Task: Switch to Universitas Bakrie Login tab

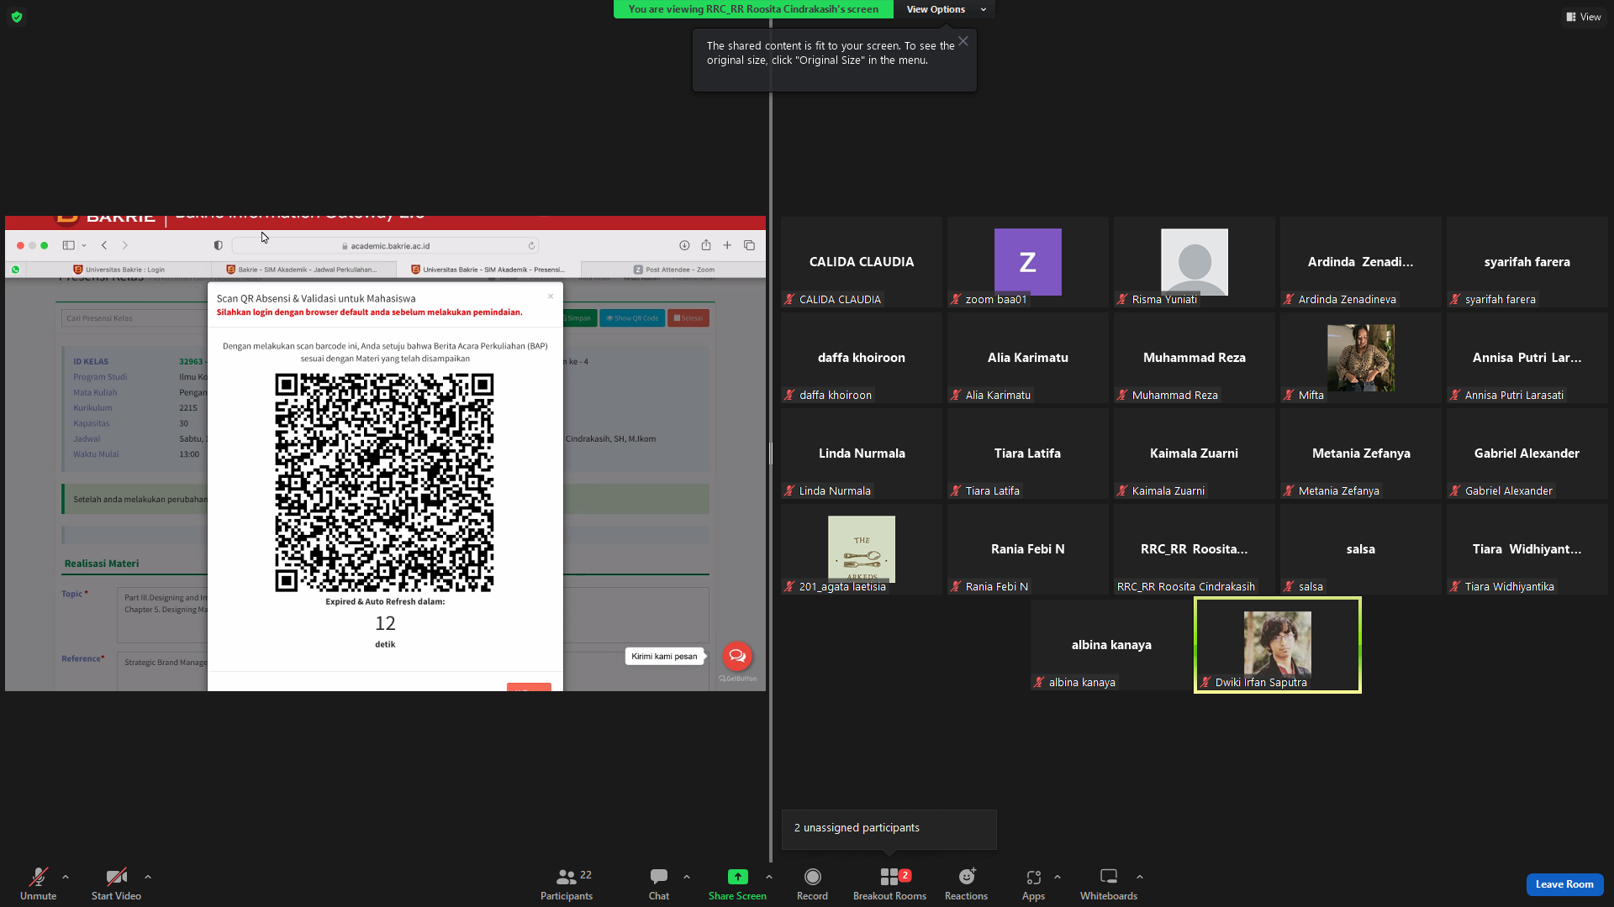Action: pyautogui.click(x=119, y=270)
